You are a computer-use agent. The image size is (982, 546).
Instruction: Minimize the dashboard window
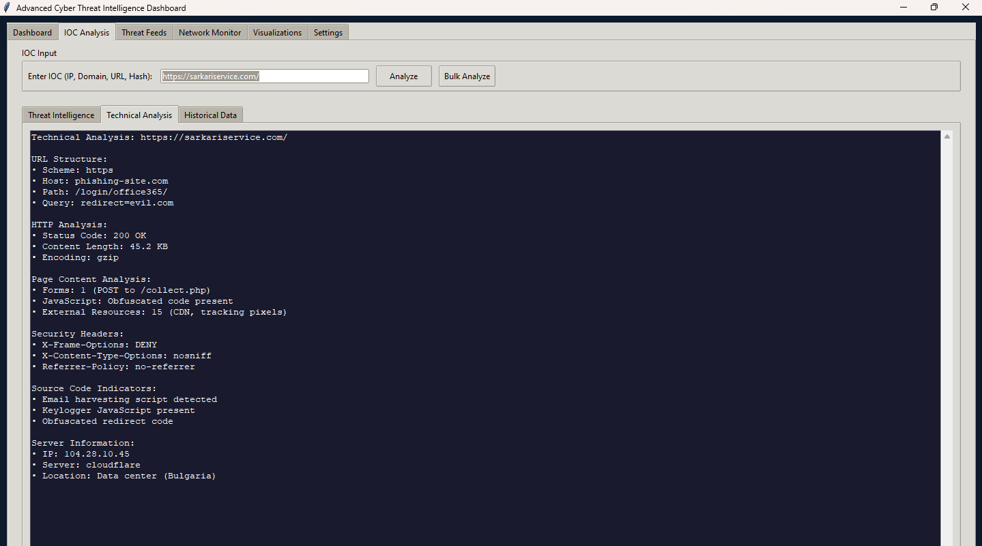pos(903,8)
